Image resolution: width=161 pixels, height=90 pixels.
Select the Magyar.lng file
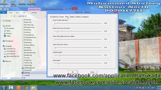(x=27, y=22)
